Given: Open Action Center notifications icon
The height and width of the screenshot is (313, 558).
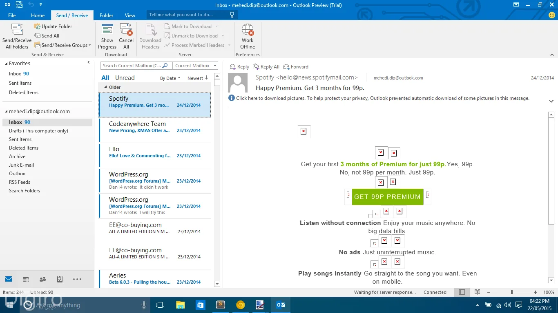Looking at the screenshot, I should pos(518,305).
